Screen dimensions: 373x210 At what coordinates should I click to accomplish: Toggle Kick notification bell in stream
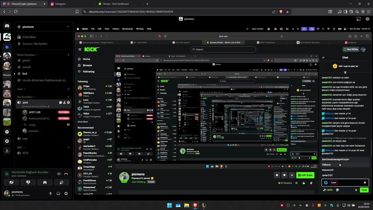(277, 175)
